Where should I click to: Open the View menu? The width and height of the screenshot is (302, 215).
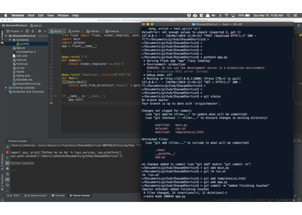(50, 15)
